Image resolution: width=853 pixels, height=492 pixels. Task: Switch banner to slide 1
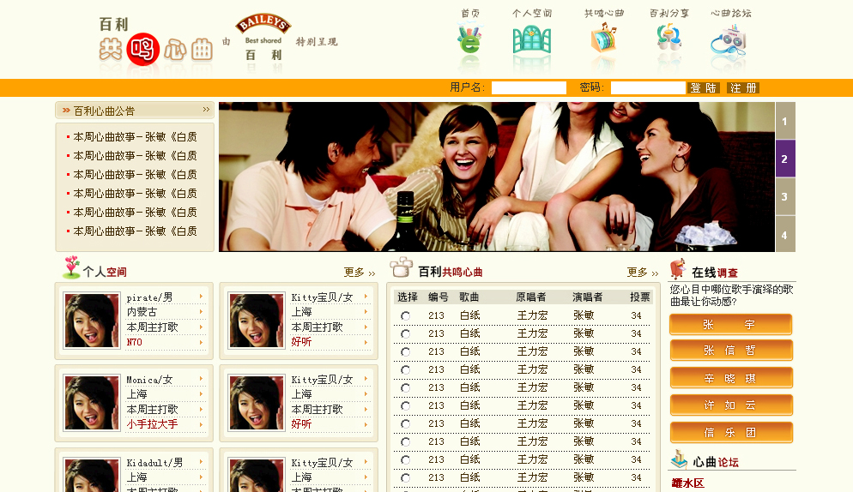coord(785,121)
